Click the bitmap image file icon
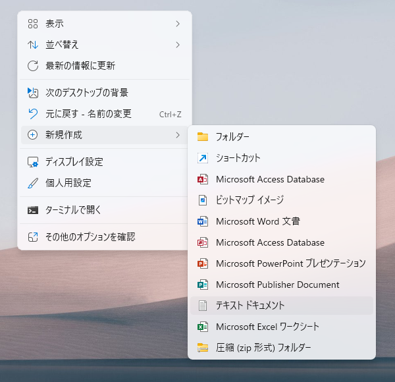Image resolution: width=395 pixels, height=382 pixels. tap(203, 200)
